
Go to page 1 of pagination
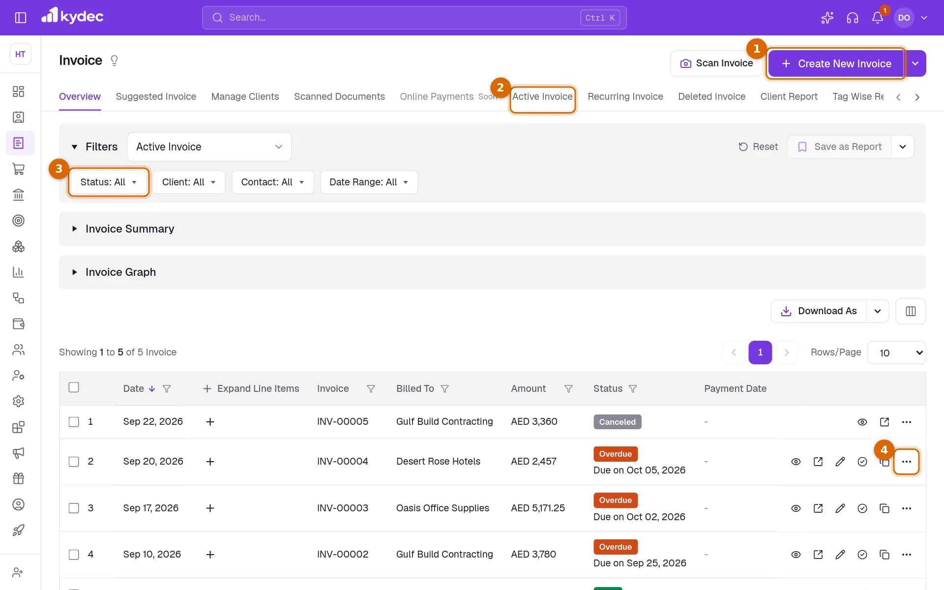click(760, 353)
